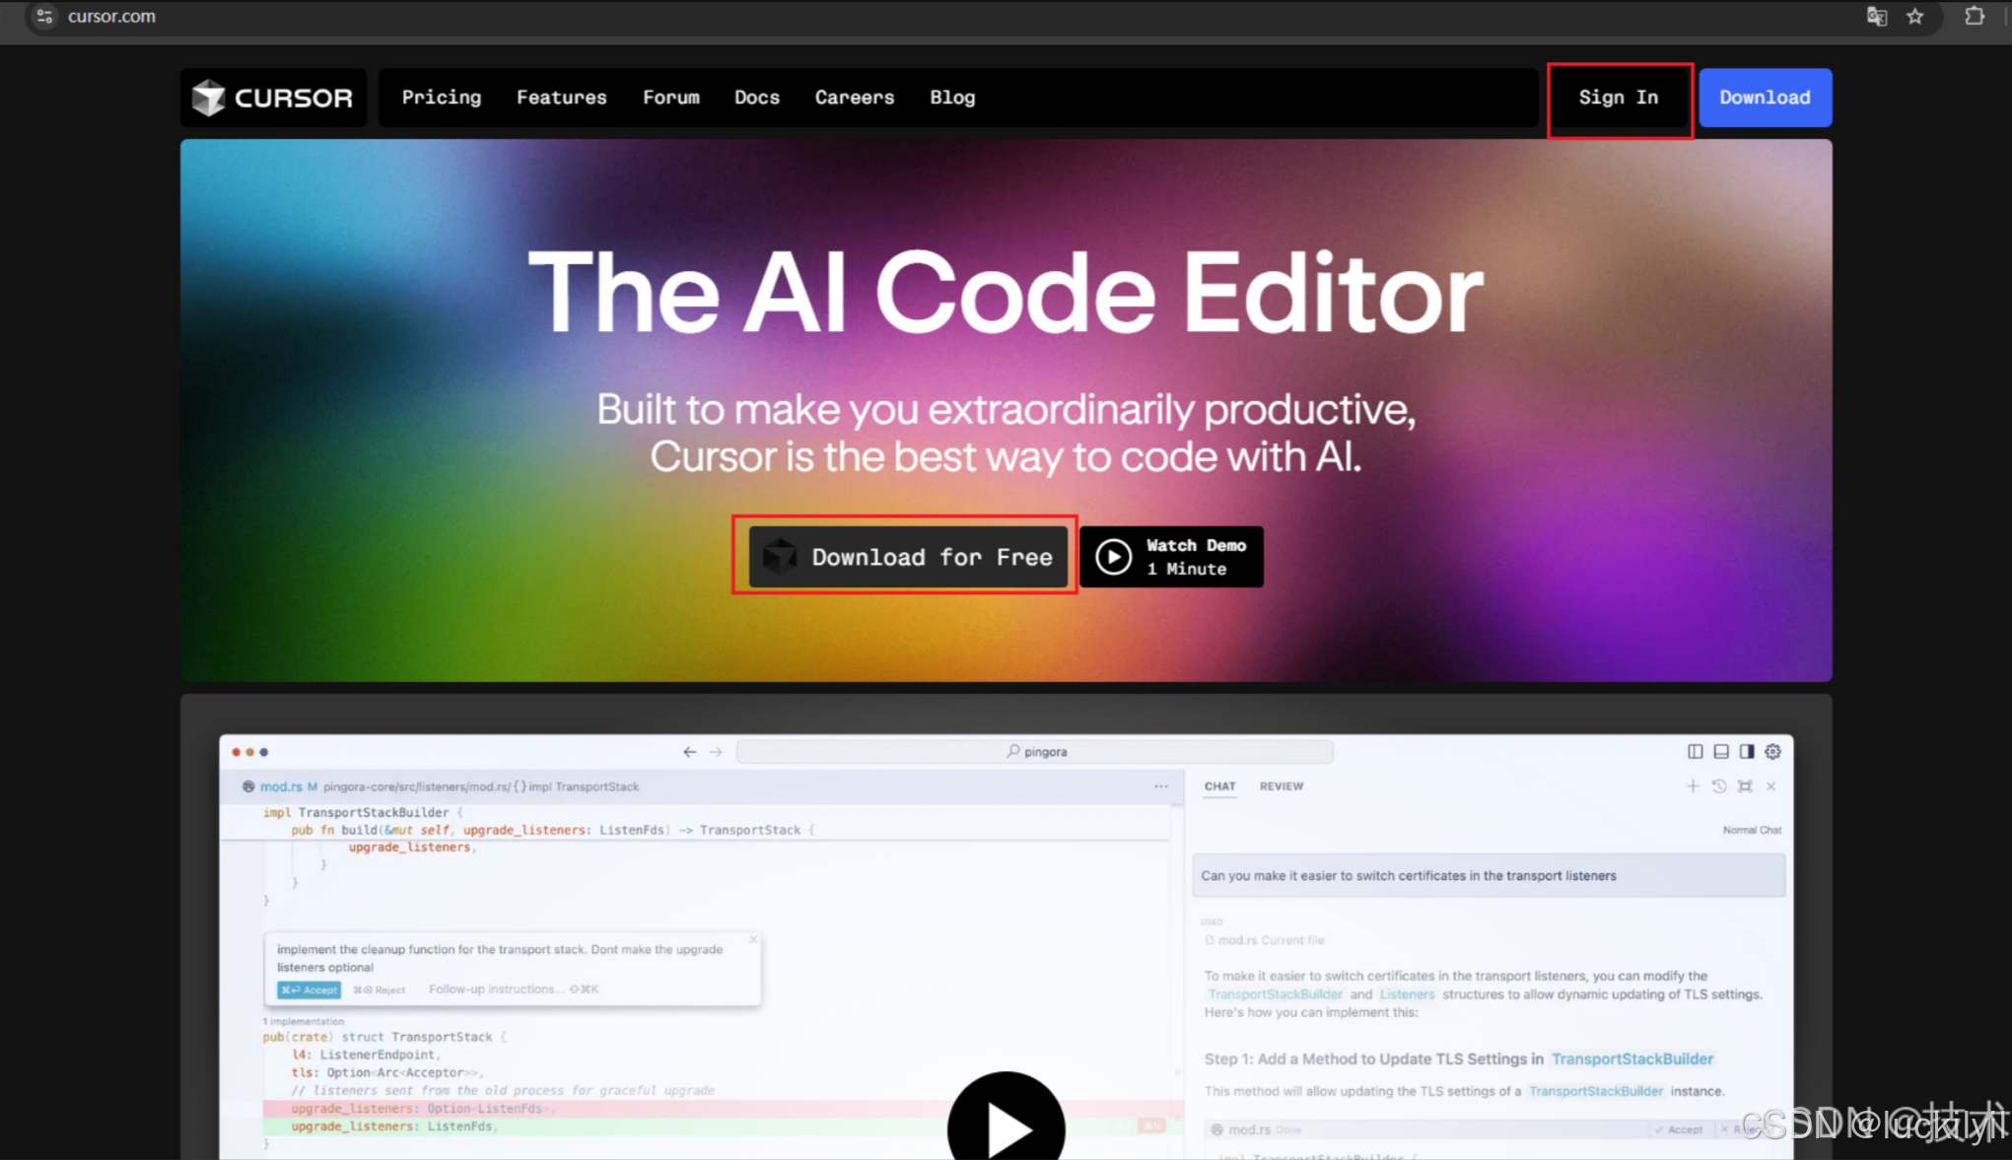
Task: Click the TransportStackBuilder link in Step 1 heading
Action: pos(1632,1058)
